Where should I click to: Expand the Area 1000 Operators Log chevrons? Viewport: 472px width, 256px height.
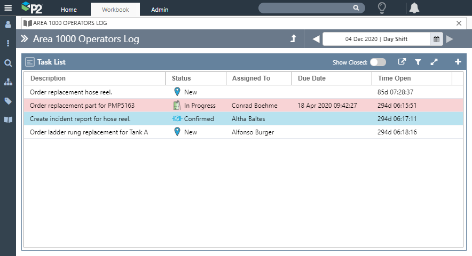click(25, 39)
